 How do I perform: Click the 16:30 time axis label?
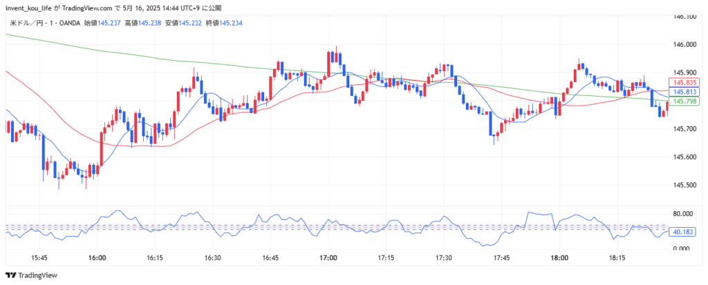click(213, 258)
